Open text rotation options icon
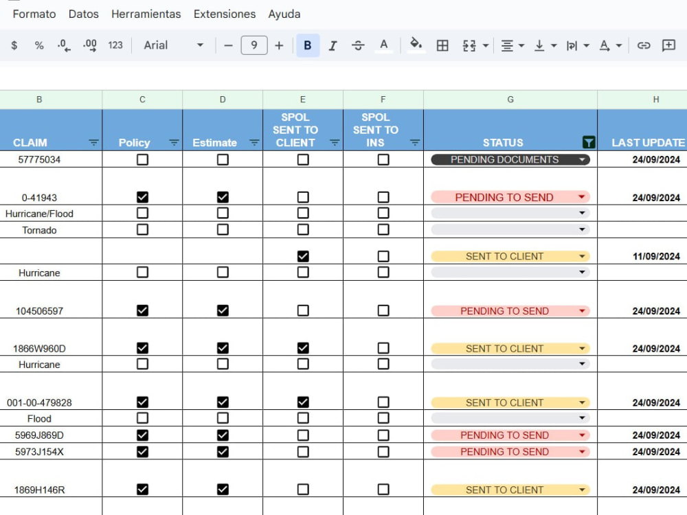 click(605, 45)
